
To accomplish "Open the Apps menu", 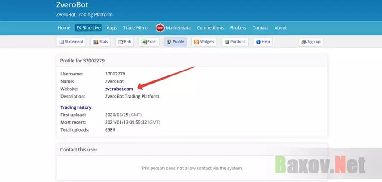I will pyautogui.click(x=112, y=28).
